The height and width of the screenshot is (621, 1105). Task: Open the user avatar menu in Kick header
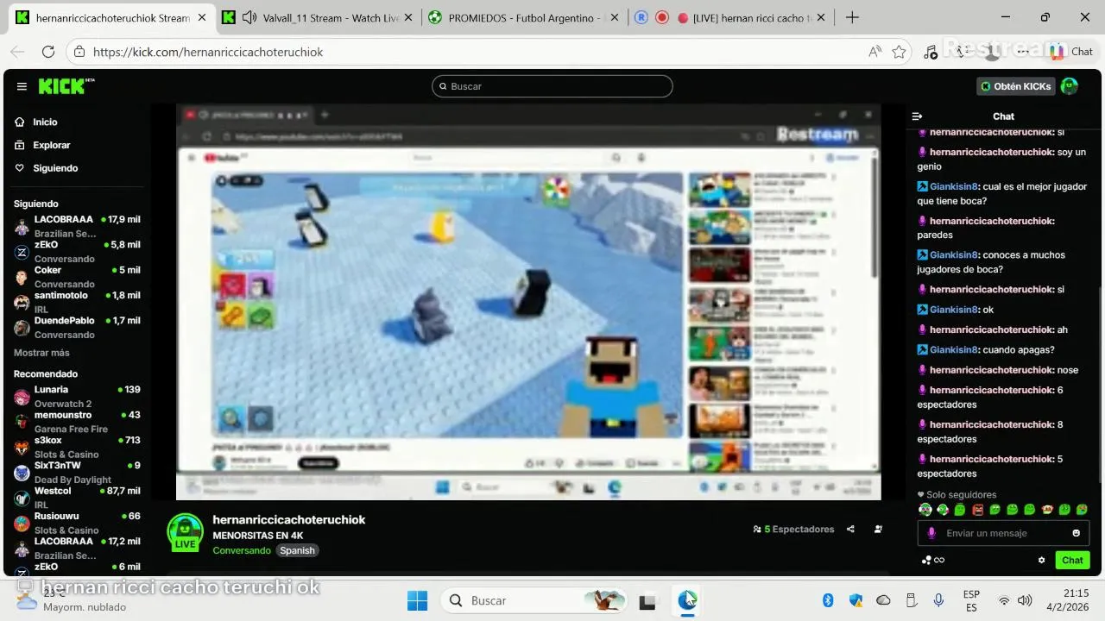tap(1070, 86)
